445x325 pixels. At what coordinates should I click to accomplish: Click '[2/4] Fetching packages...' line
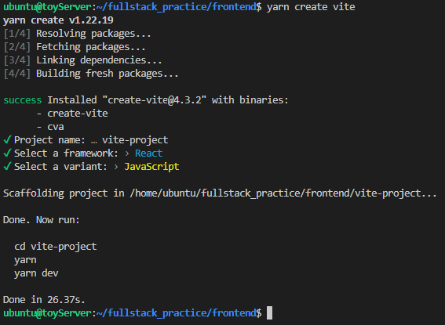point(75,47)
